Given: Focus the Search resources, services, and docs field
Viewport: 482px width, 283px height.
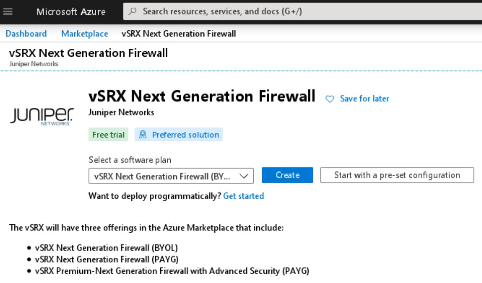Looking at the screenshot, I should [x=303, y=11].
